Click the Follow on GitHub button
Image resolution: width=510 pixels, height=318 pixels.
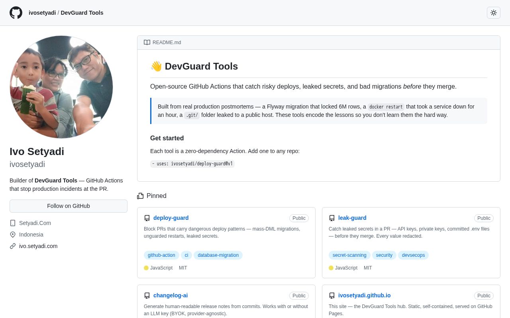coord(69,206)
